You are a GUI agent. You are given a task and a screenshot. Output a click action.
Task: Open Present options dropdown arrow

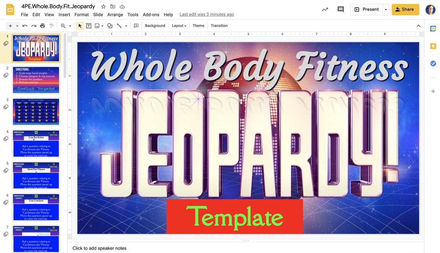[x=385, y=10]
